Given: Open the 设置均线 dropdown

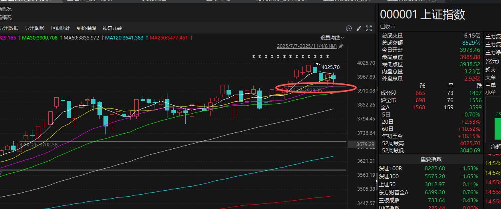Looking at the screenshot, I should (332, 38).
